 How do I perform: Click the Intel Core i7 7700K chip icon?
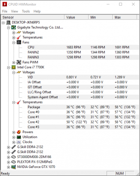tap(14, 67)
